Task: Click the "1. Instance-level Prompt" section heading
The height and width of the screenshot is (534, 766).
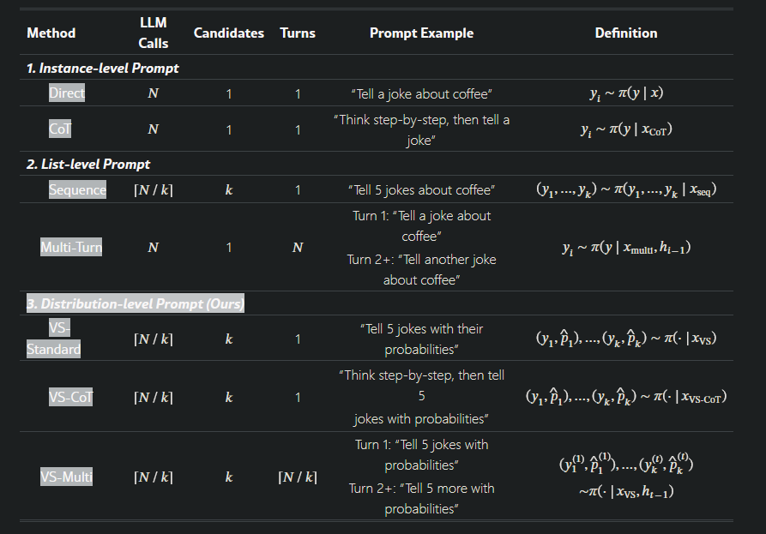Action: 103,68
